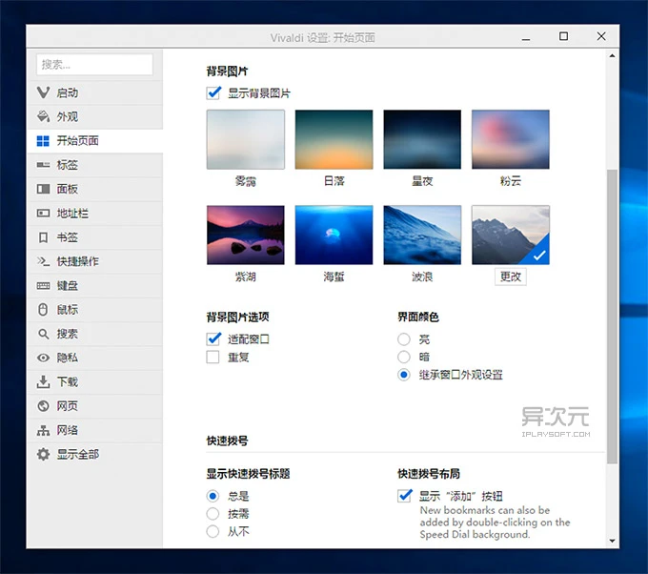Switch to 标签 settings
Viewport: 648px width, 574px height.
(x=94, y=165)
